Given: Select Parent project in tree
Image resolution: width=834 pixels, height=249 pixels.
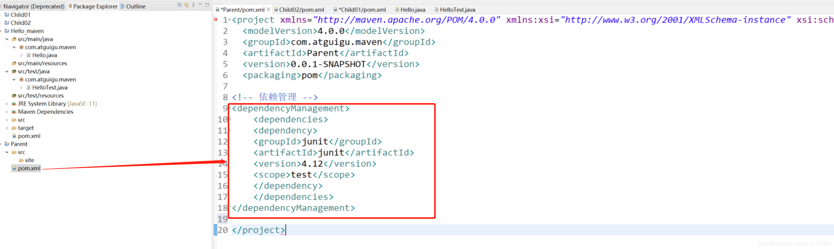Looking at the screenshot, I should 19,144.
